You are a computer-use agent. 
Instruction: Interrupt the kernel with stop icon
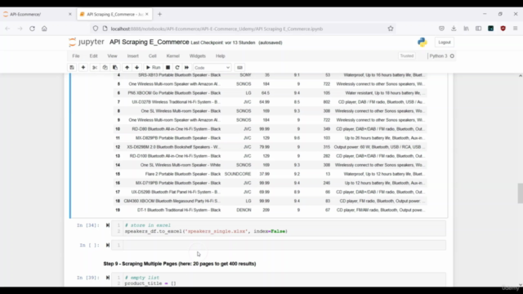pyautogui.click(x=168, y=67)
